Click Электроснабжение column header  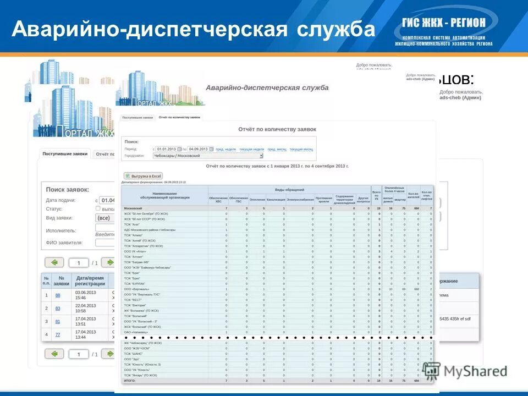[300, 200]
